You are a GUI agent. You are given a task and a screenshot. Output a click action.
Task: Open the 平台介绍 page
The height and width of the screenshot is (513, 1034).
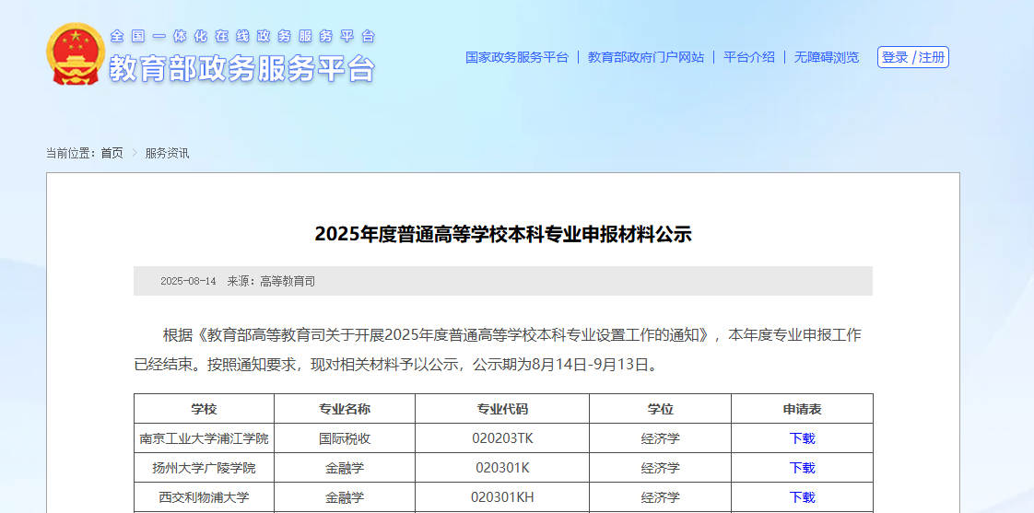748,57
